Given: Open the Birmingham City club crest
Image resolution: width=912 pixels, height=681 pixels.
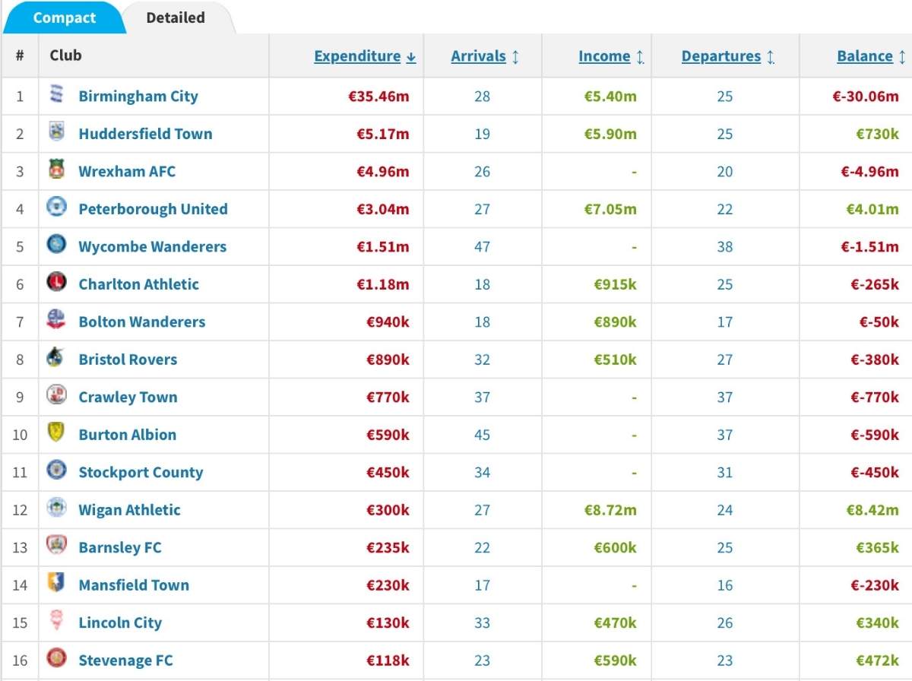Looking at the screenshot, I should tap(56, 96).
